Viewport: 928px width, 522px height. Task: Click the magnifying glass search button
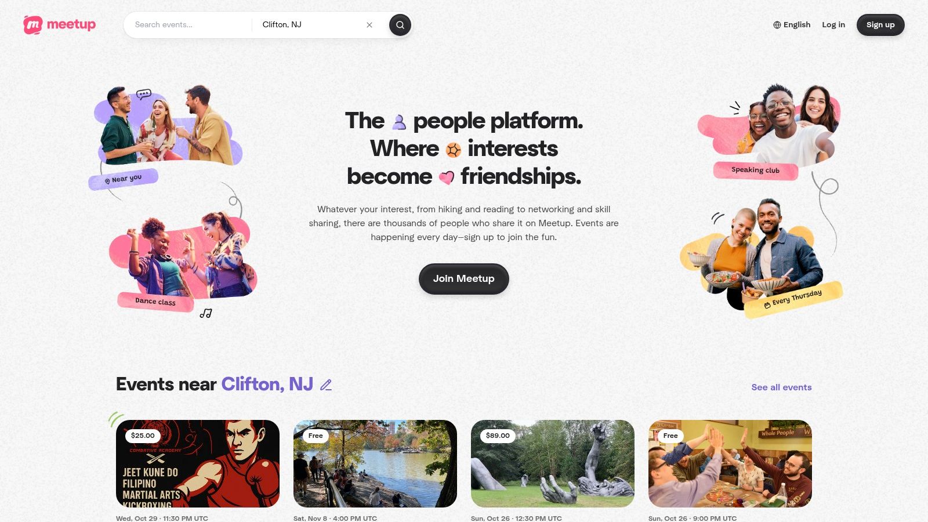pyautogui.click(x=400, y=25)
